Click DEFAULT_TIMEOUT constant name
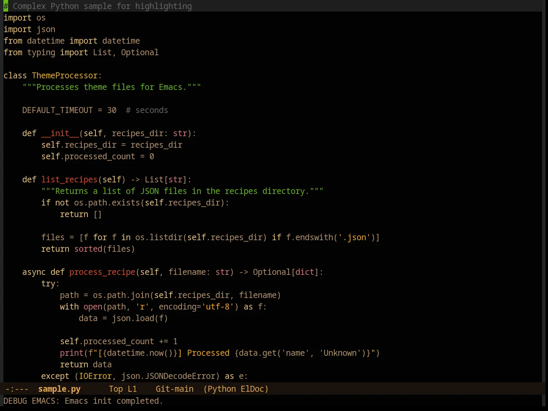548x411 pixels. pyautogui.click(x=57, y=110)
